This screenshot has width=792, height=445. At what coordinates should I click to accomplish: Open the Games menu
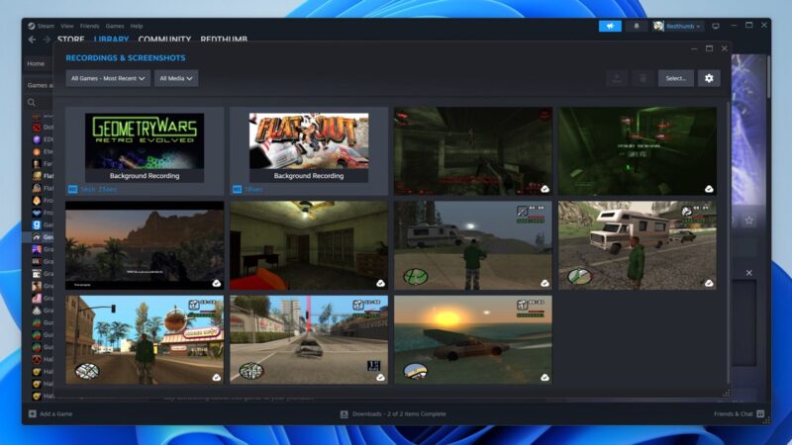pos(115,26)
